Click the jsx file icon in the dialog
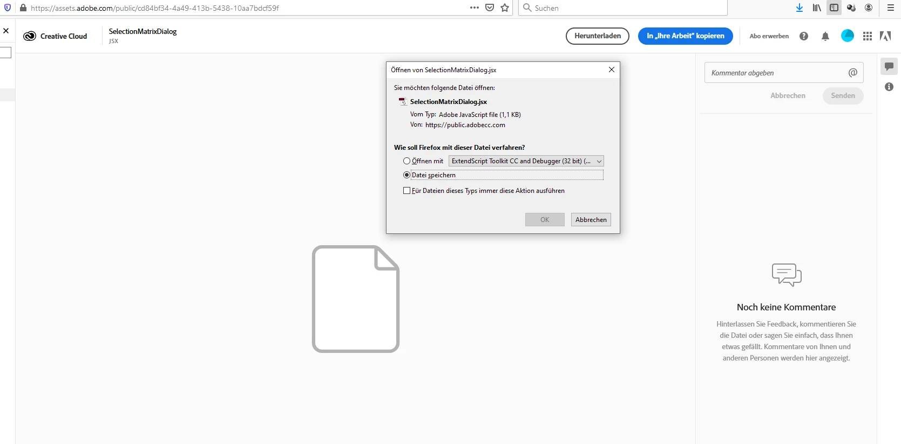Viewport: 901px width, 444px height. coord(403,101)
